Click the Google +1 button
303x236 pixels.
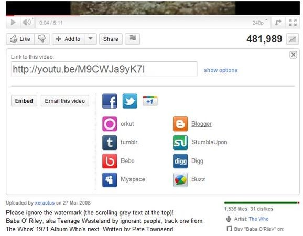click(150, 101)
